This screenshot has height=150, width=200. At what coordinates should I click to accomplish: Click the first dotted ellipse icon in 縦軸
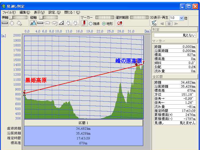(x=47, y=23)
